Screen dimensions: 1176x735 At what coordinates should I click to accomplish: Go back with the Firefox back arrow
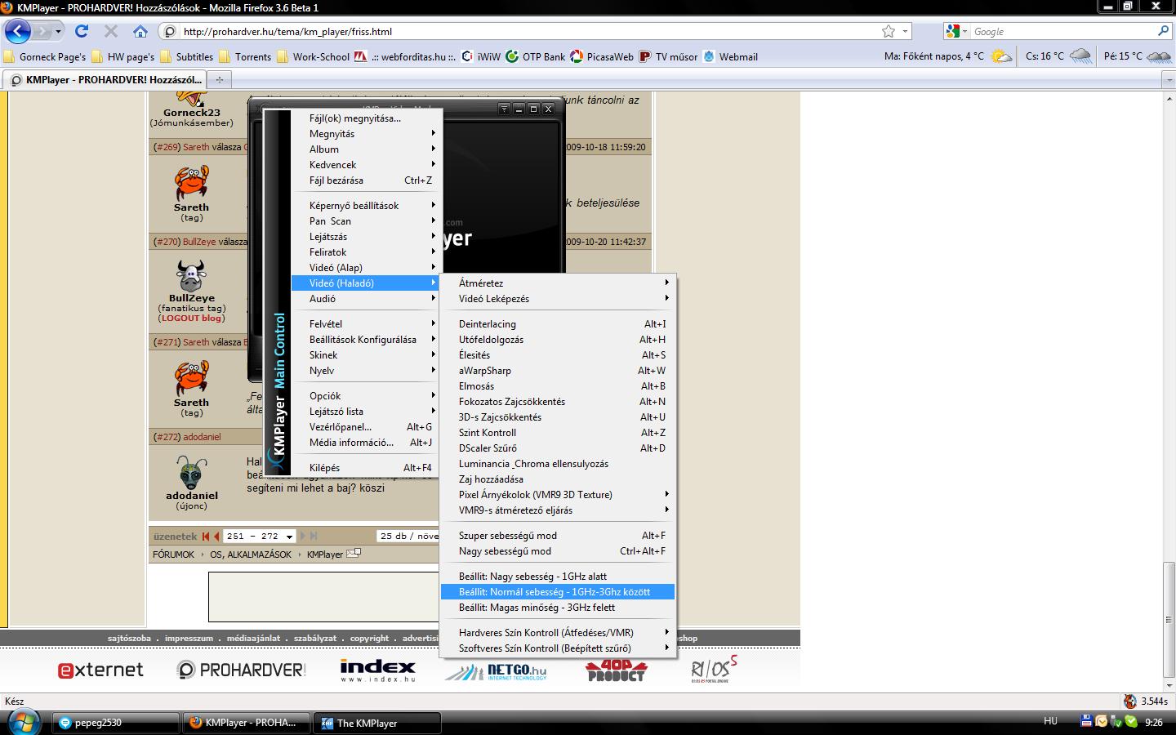click(x=18, y=31)
